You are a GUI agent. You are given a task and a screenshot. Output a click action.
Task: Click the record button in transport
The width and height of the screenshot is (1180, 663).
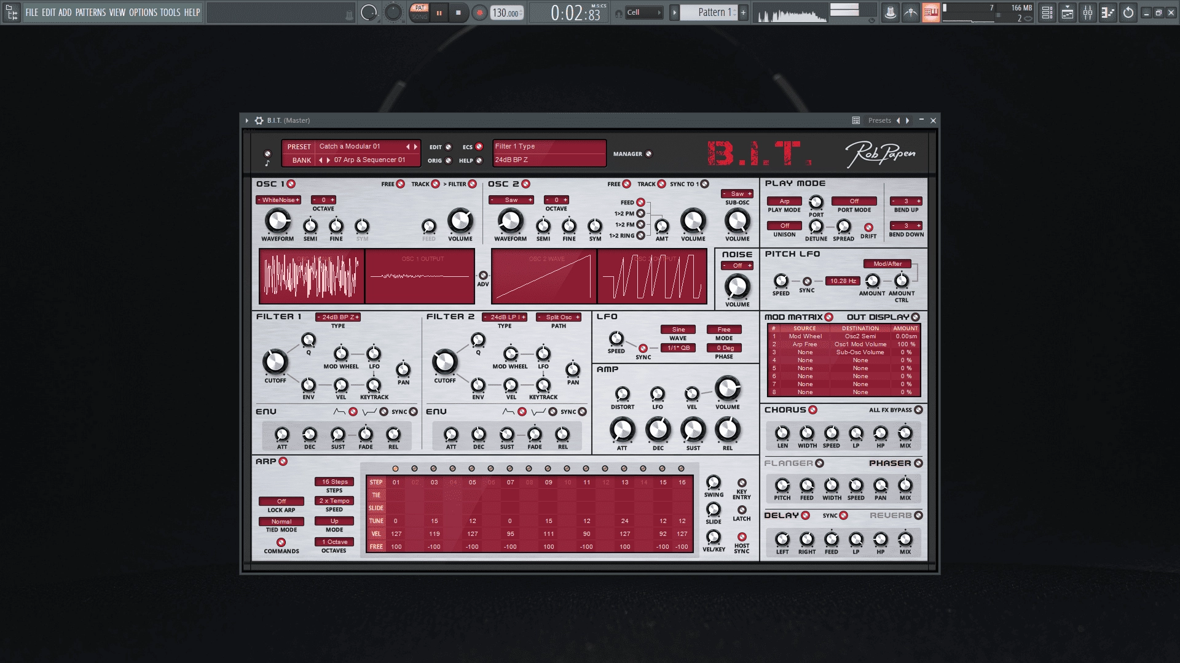pos(479,13)
